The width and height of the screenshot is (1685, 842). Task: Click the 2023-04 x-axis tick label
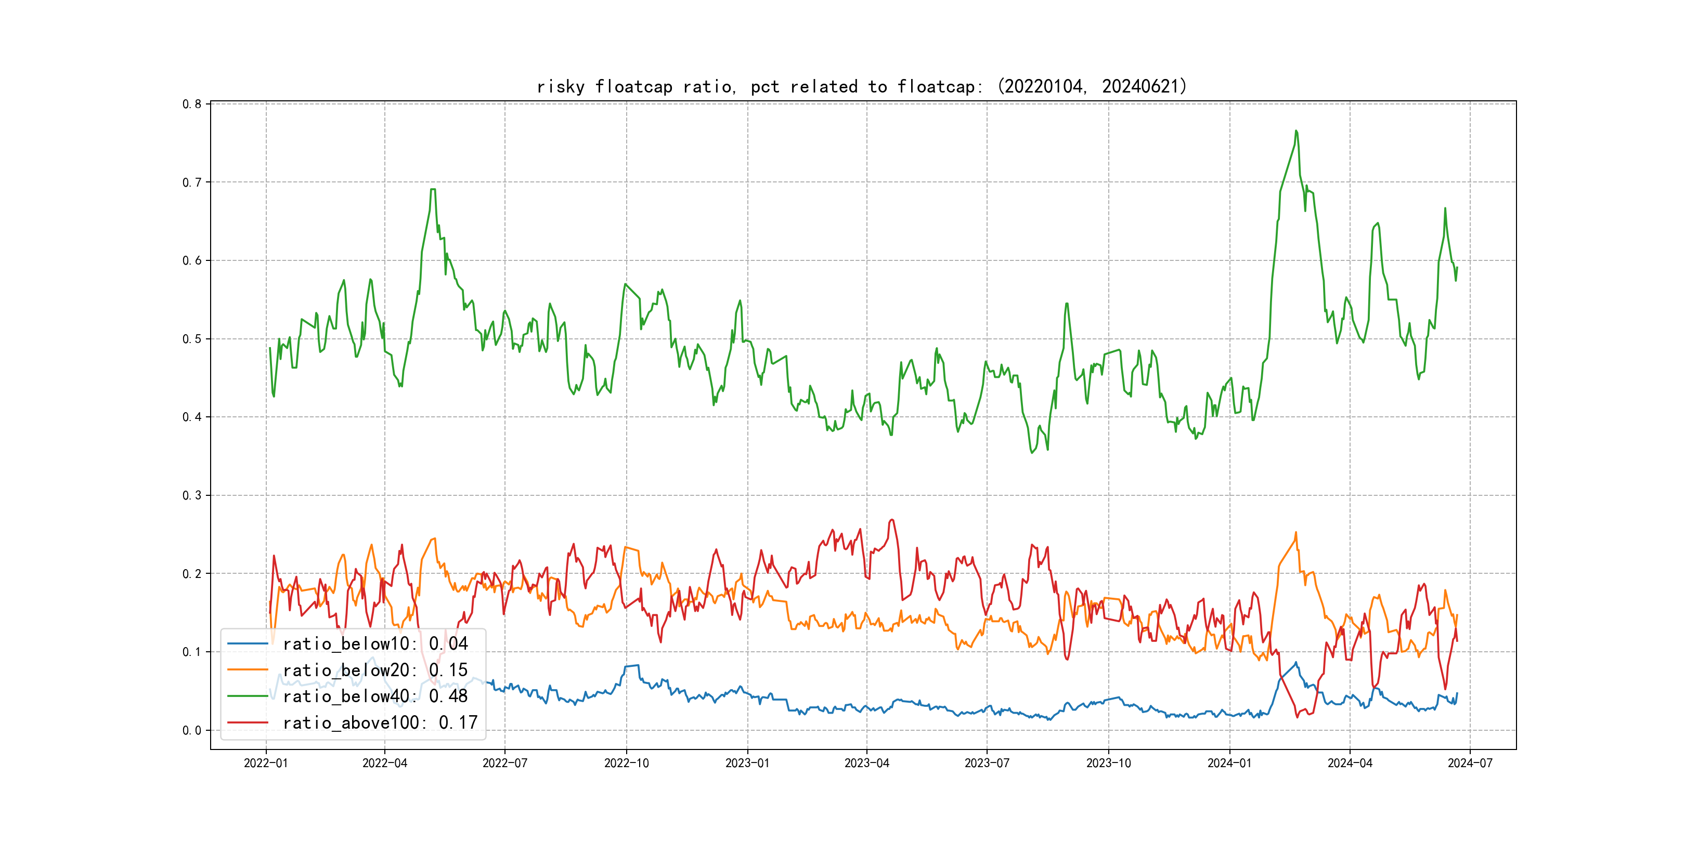[x=867, y=763]
